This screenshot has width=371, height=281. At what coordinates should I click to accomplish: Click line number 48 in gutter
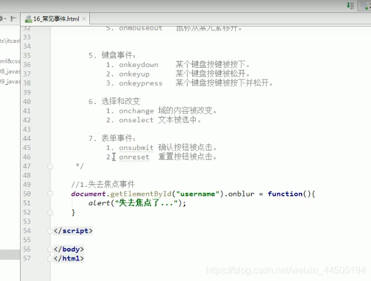[x=27, y=176]
